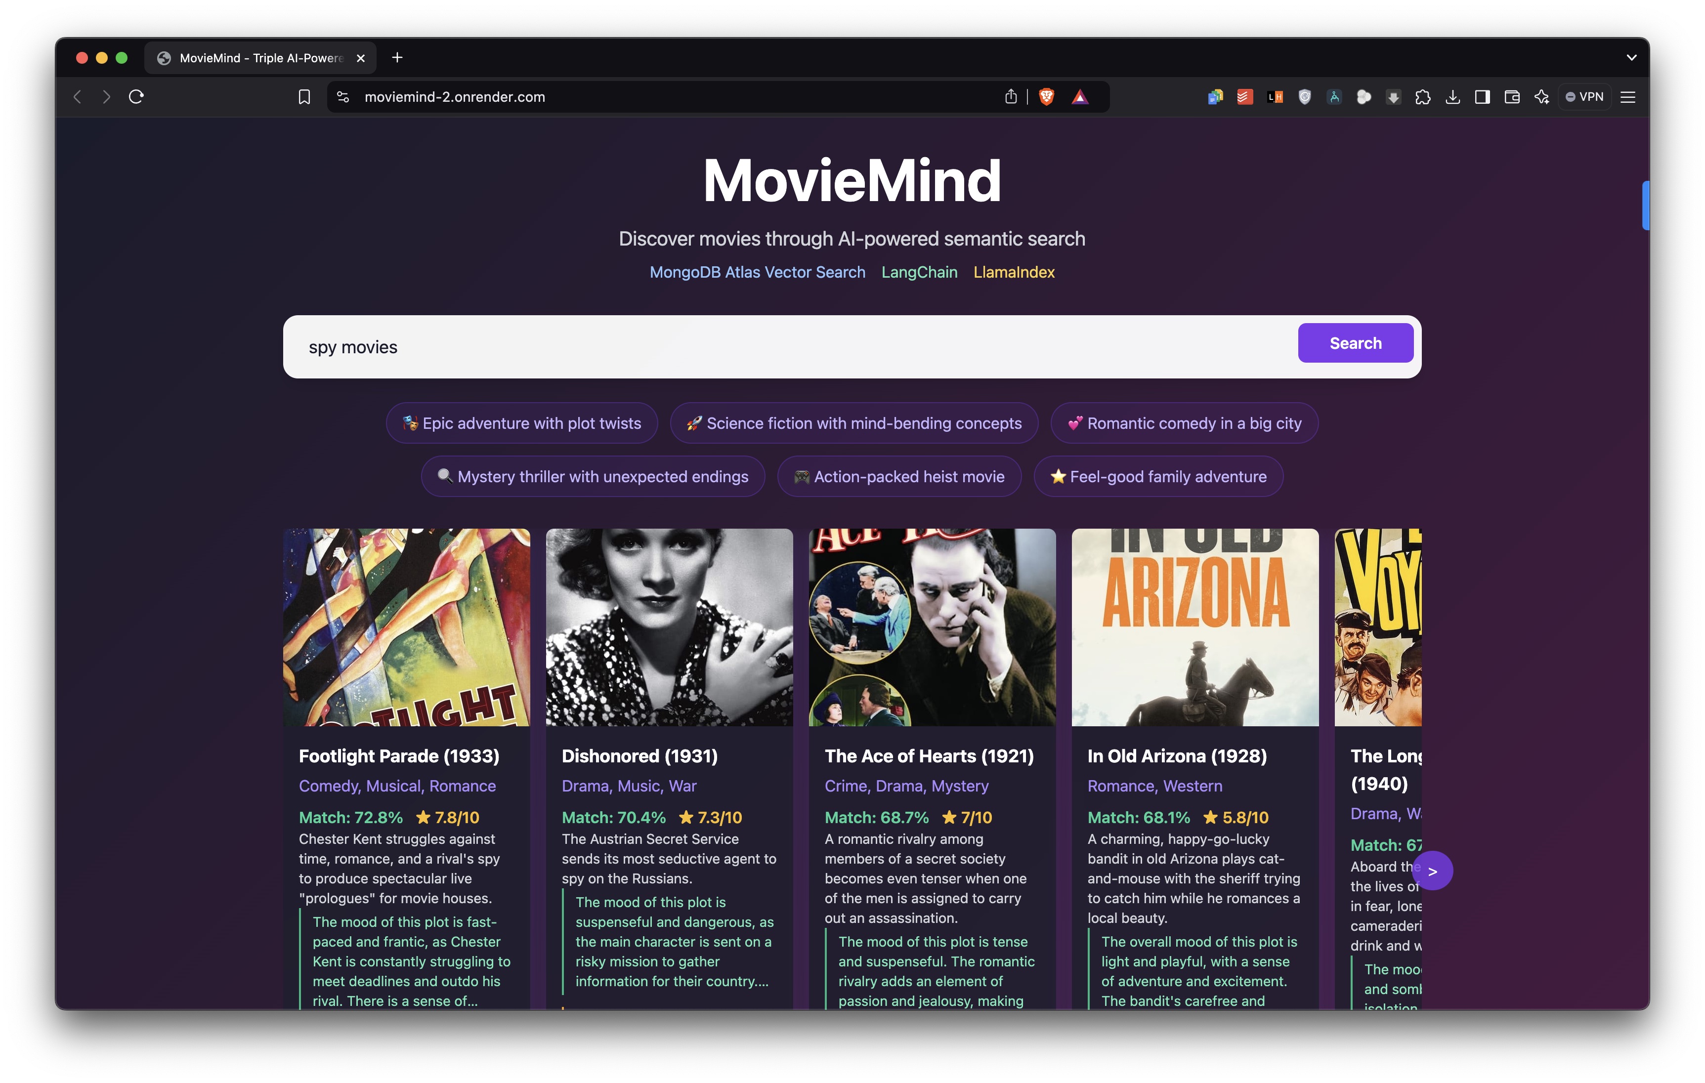Choose the Action-packed heist movie suggestion
Image resolution: width=1705 pixels, height=1083 pixels.
[x=898, y=476]
